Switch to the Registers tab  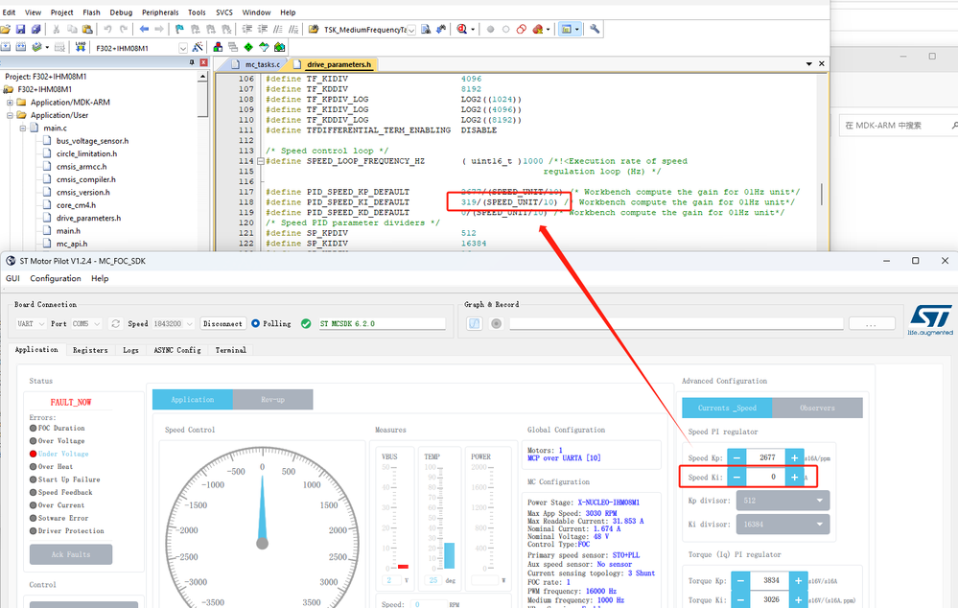90,350
